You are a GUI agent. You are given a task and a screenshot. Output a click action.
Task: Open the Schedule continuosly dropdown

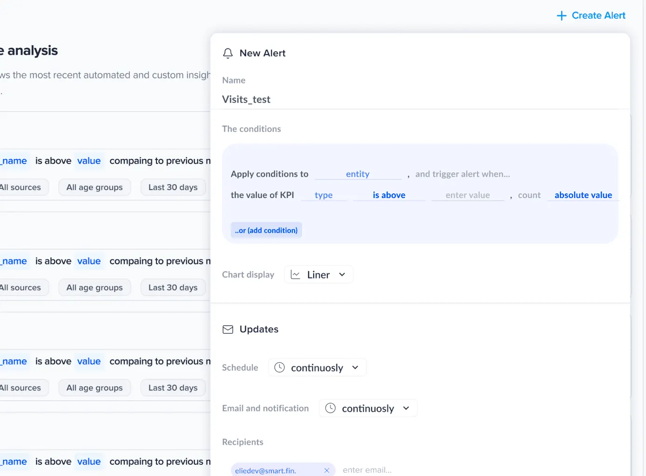coord(317,368)
